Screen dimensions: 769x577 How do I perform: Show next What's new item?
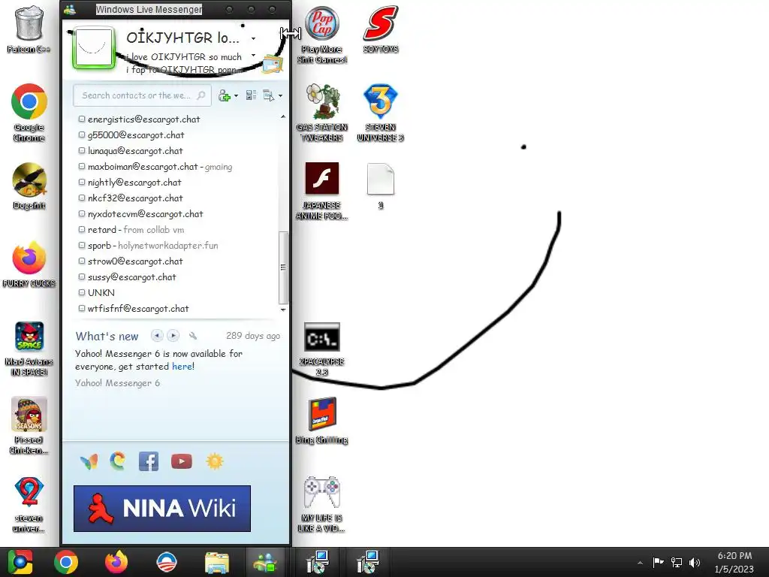[x=173, y=336]
